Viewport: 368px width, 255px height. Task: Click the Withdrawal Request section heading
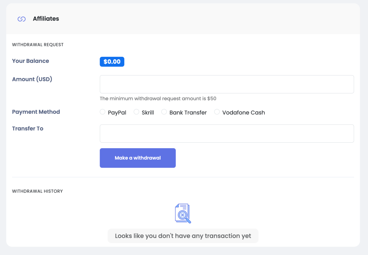pyautogui.click(x=38, y=45)
